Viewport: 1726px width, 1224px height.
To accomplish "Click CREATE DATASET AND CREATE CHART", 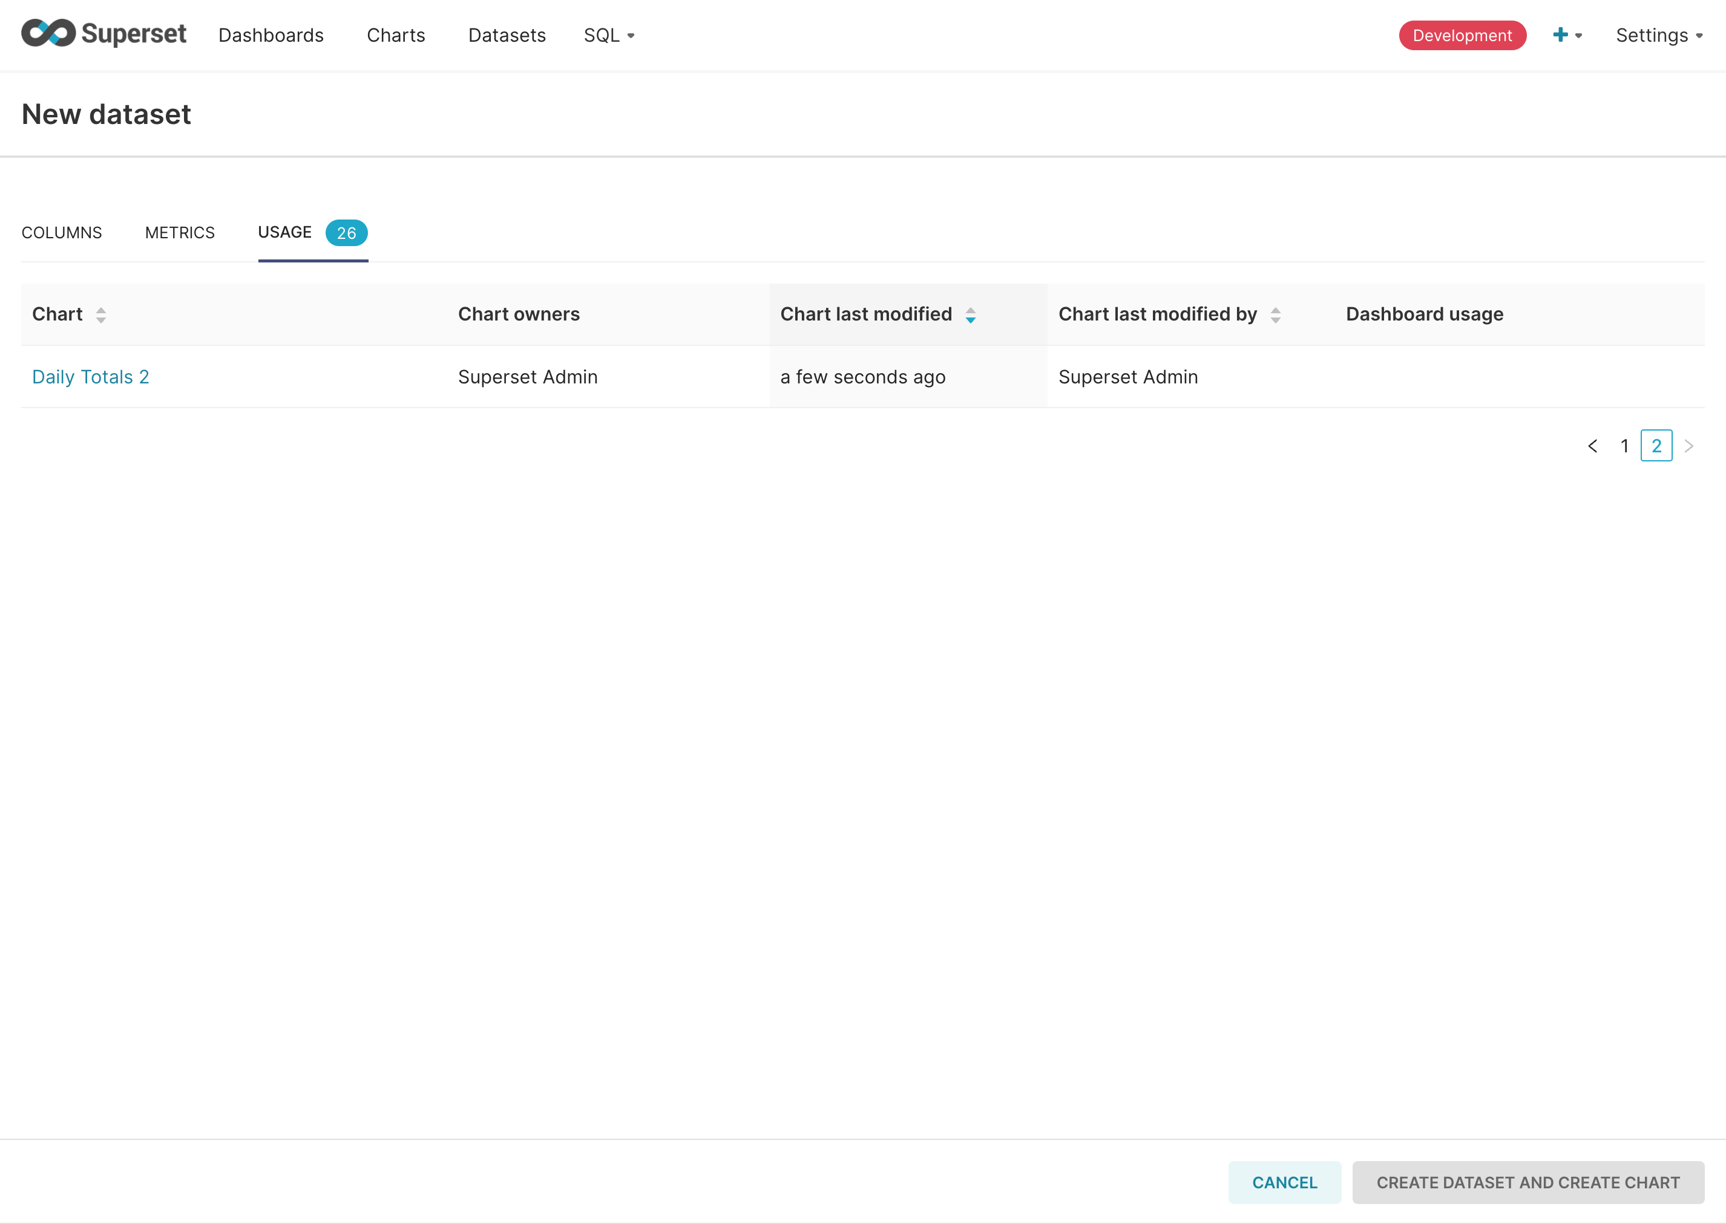I will [1527, 1182].
